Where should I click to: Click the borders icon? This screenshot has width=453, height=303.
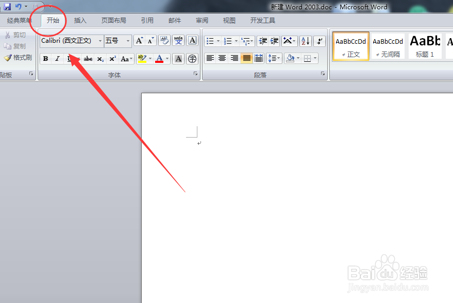click(x=307, y=59)
